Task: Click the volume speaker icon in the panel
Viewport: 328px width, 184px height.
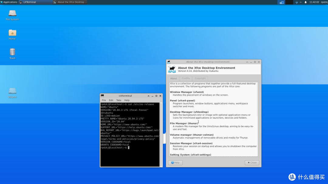Action: point(301,2)
